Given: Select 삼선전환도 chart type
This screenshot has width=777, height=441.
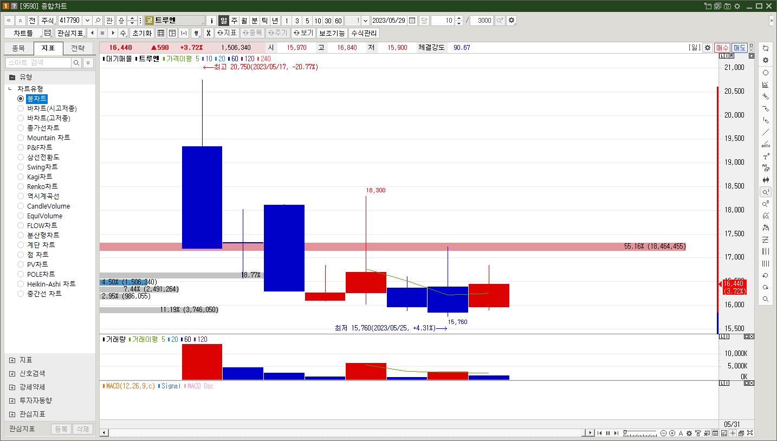Looking at the screenshot, I should [x=21, y=157].
